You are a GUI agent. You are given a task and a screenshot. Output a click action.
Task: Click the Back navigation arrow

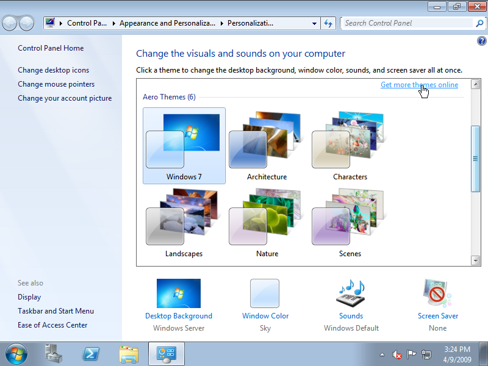tap(9, 23)
